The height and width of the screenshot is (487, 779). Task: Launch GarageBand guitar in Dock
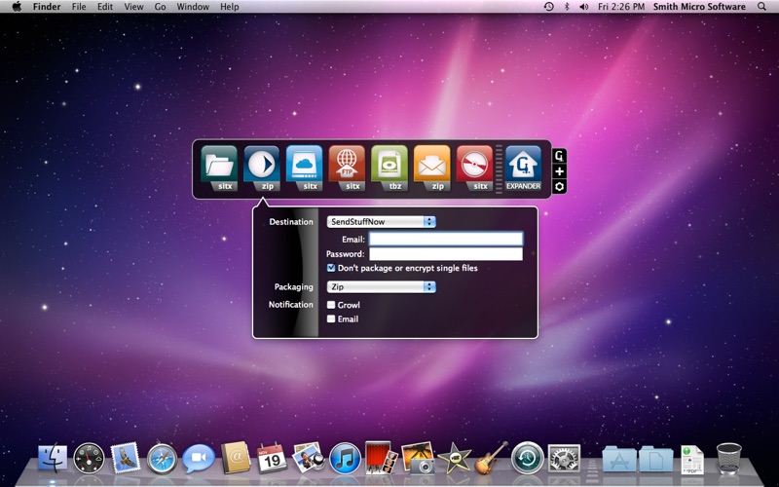(491, 458)
